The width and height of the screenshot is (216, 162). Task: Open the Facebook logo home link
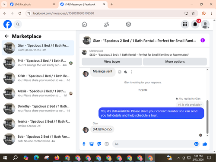(x=7, y=24)
